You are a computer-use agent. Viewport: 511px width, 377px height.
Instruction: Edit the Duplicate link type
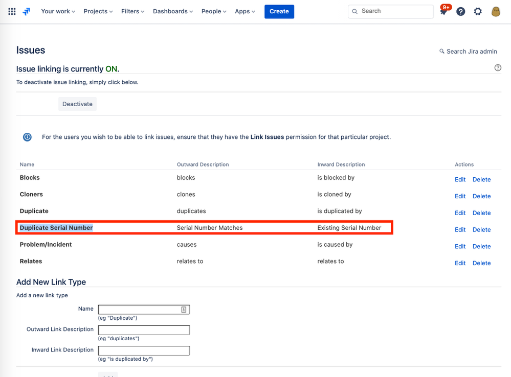460,213
